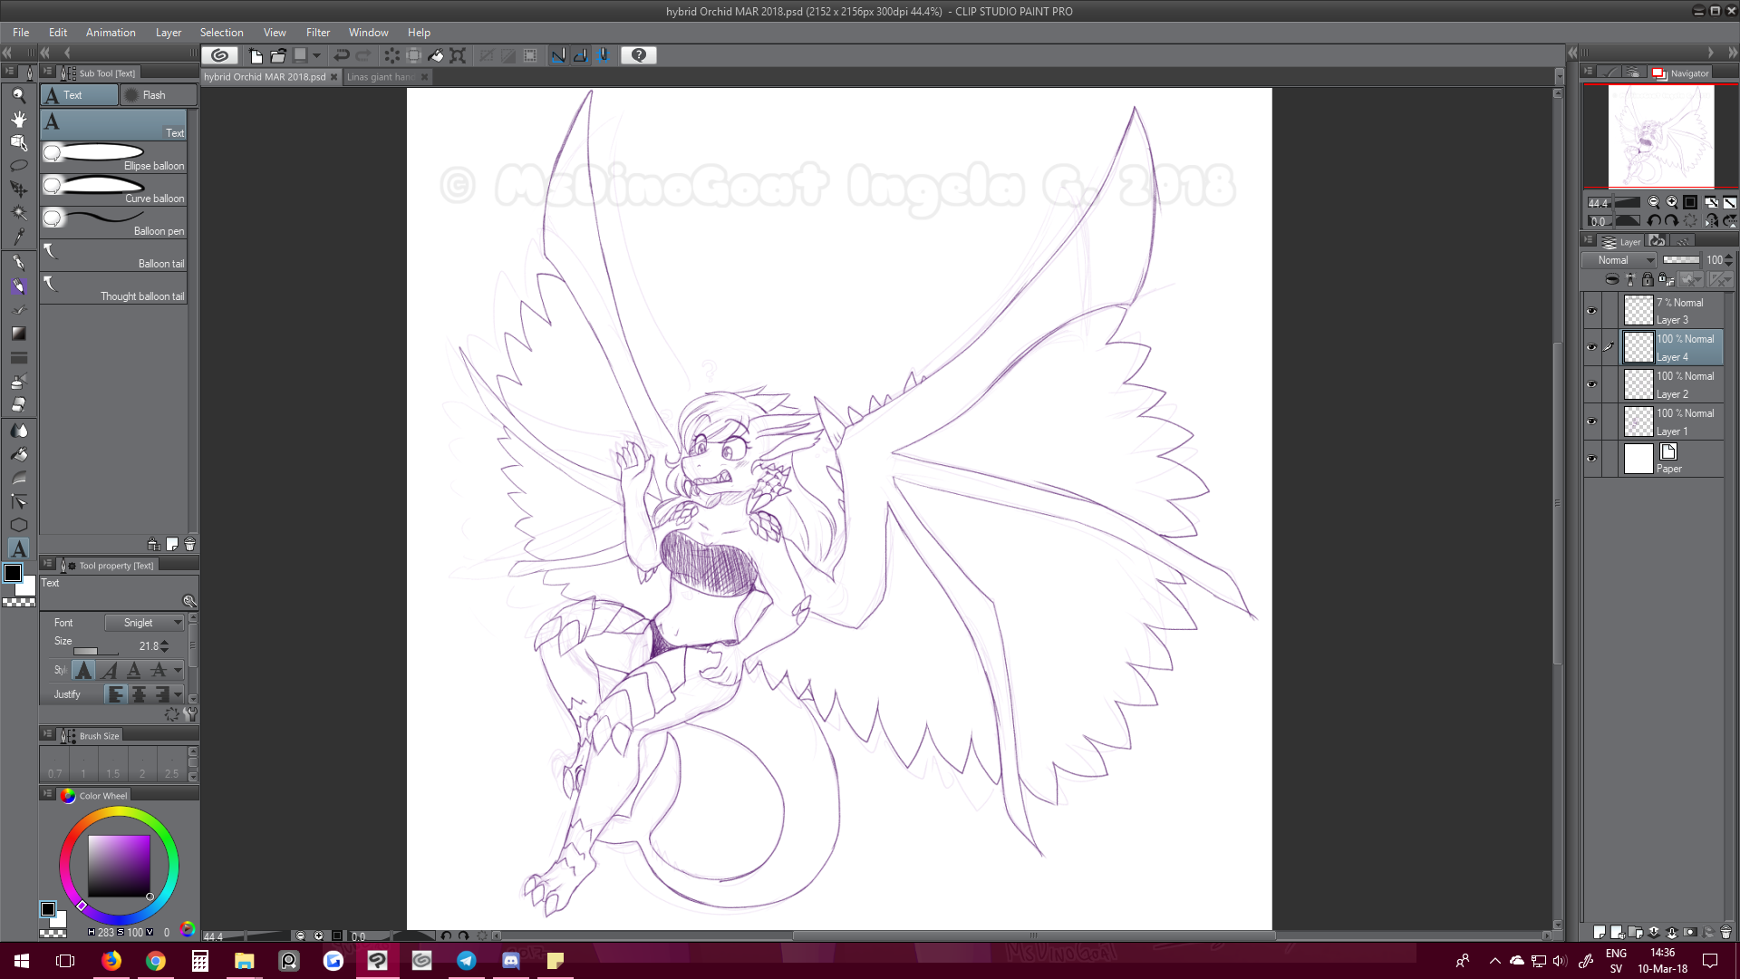
Task: Select the Eraser tool
Action: [18, 404]
